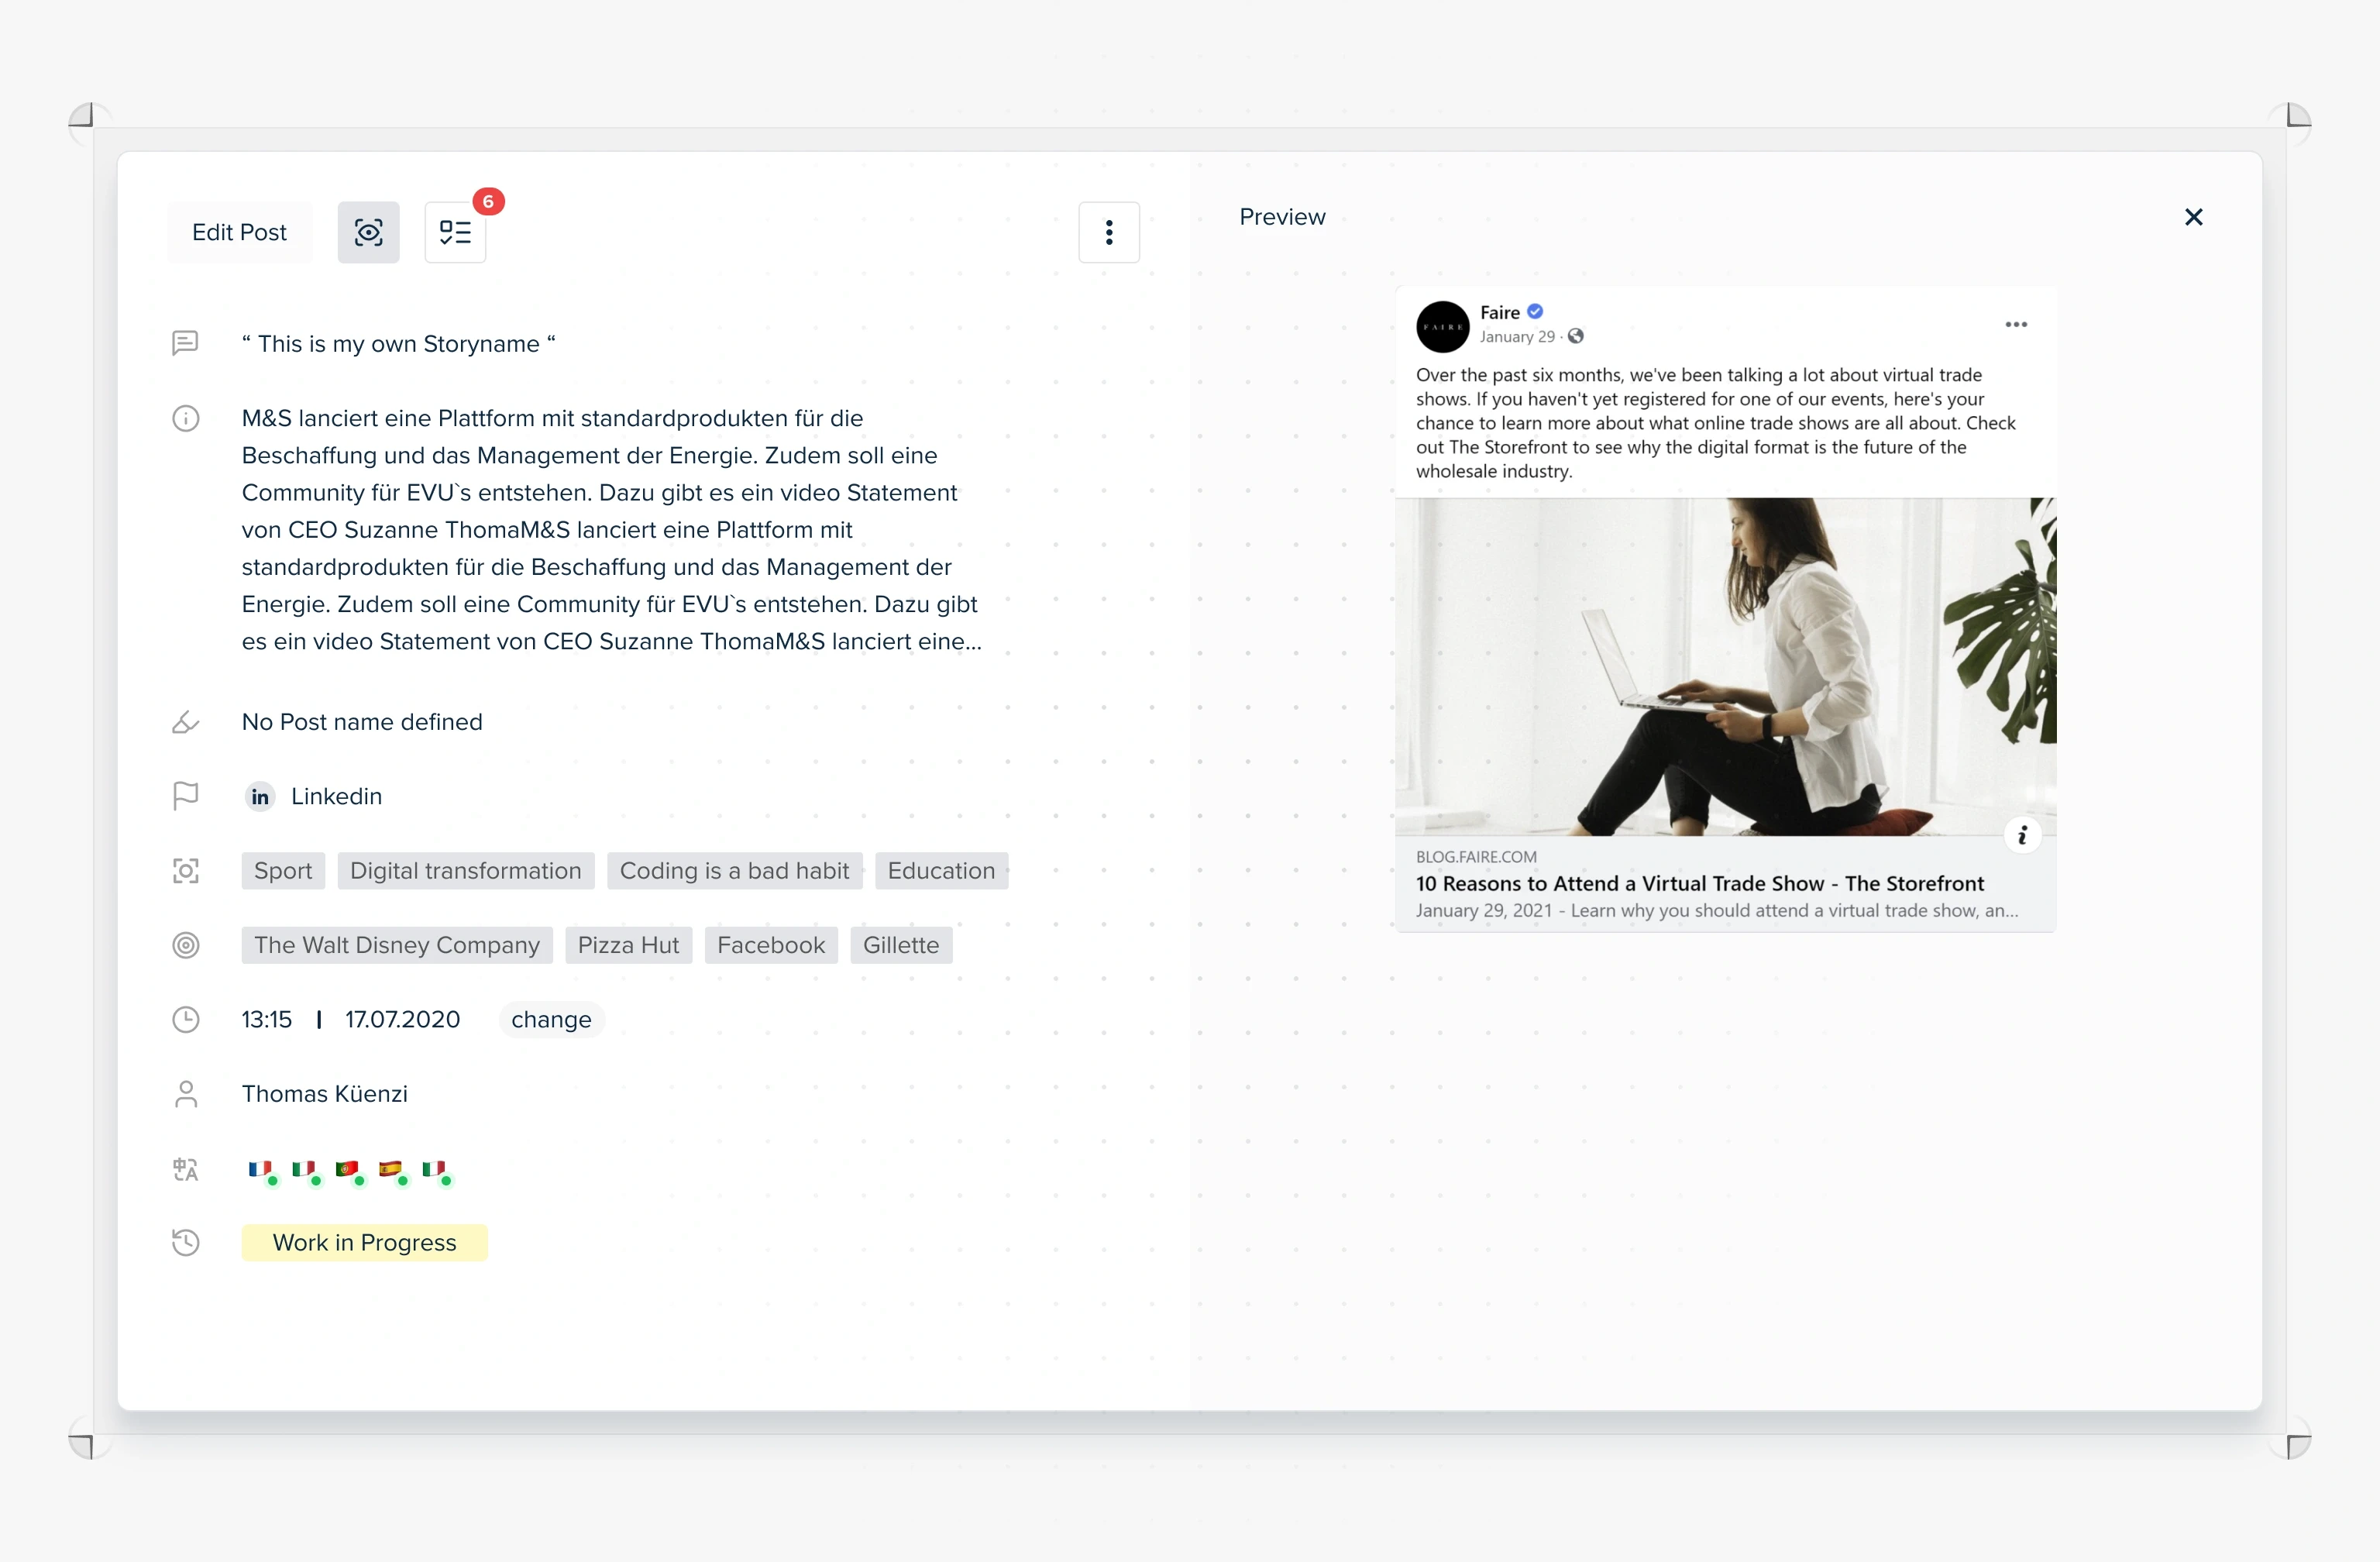Click the Edit Post tab label
Screen dimensions: 2380x1562
tap(240, 230)
